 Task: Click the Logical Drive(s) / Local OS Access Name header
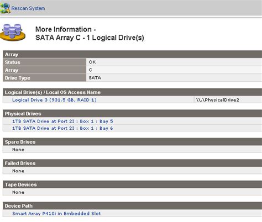(133, 92)
